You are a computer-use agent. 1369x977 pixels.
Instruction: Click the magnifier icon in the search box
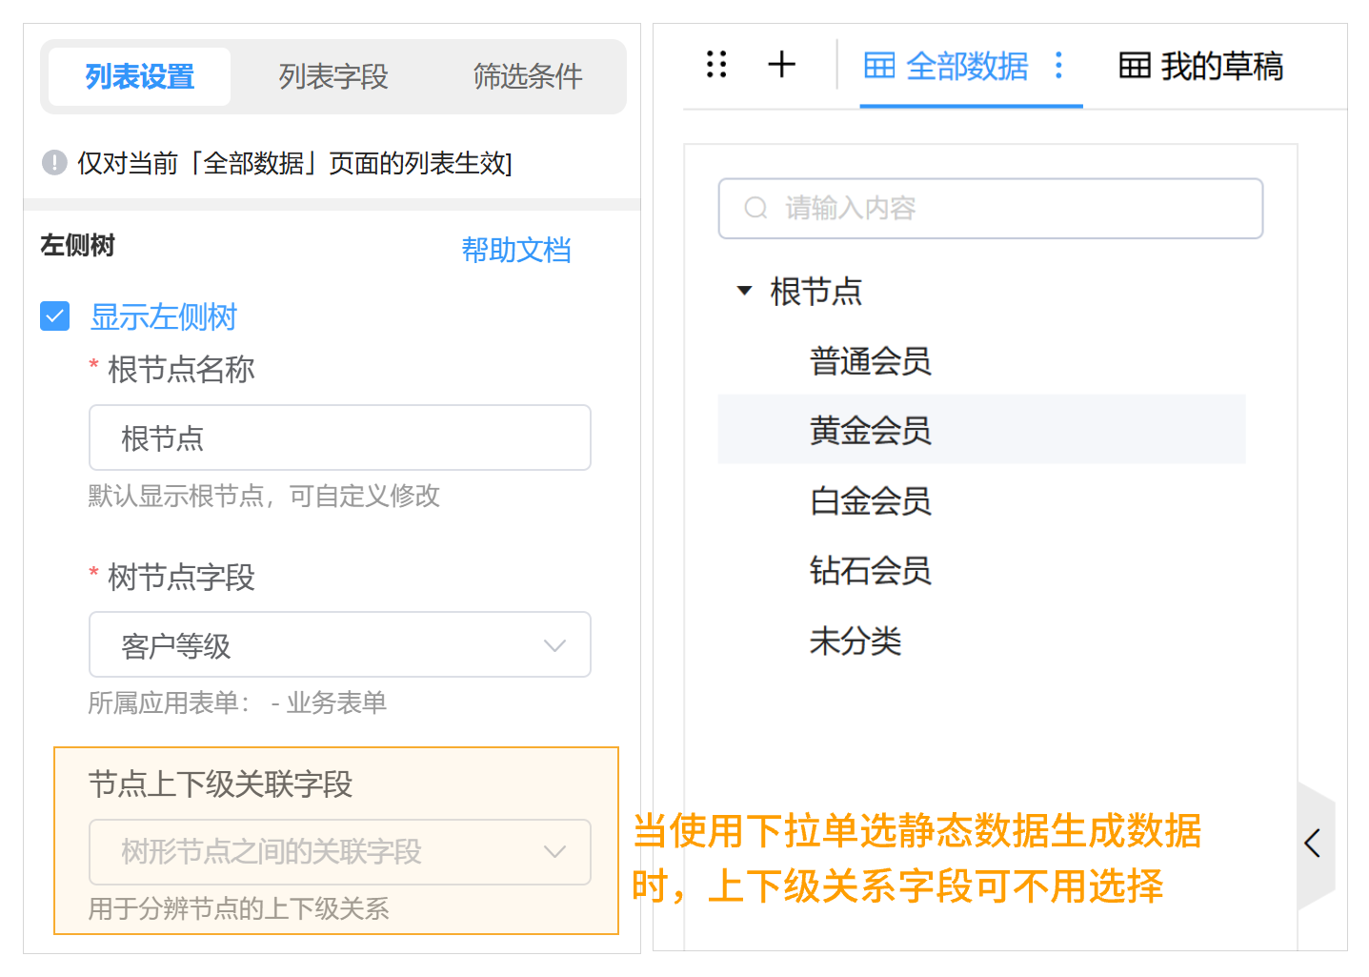[x=755, y=208]
